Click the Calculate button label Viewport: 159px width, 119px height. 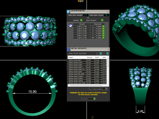[x=84, y=99]
